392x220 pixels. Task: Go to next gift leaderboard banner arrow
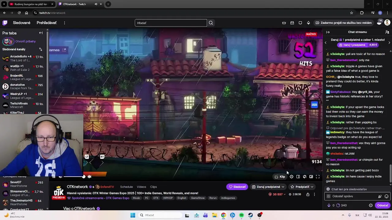pos(389,42)
